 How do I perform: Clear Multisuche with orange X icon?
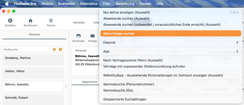pyautogui.click(x=60, y=49)
